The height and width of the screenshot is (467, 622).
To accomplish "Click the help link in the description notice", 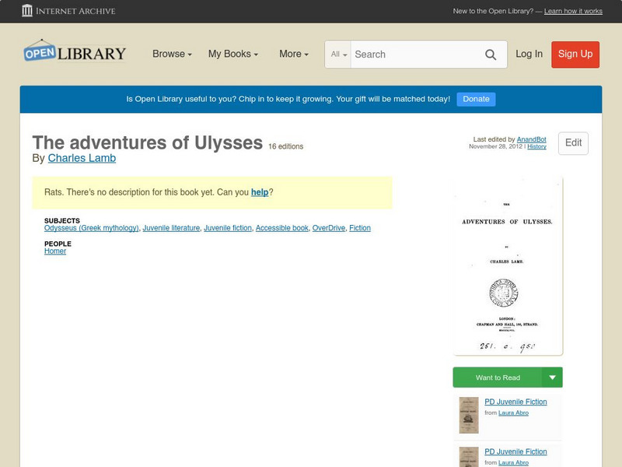I will (257, 191).
